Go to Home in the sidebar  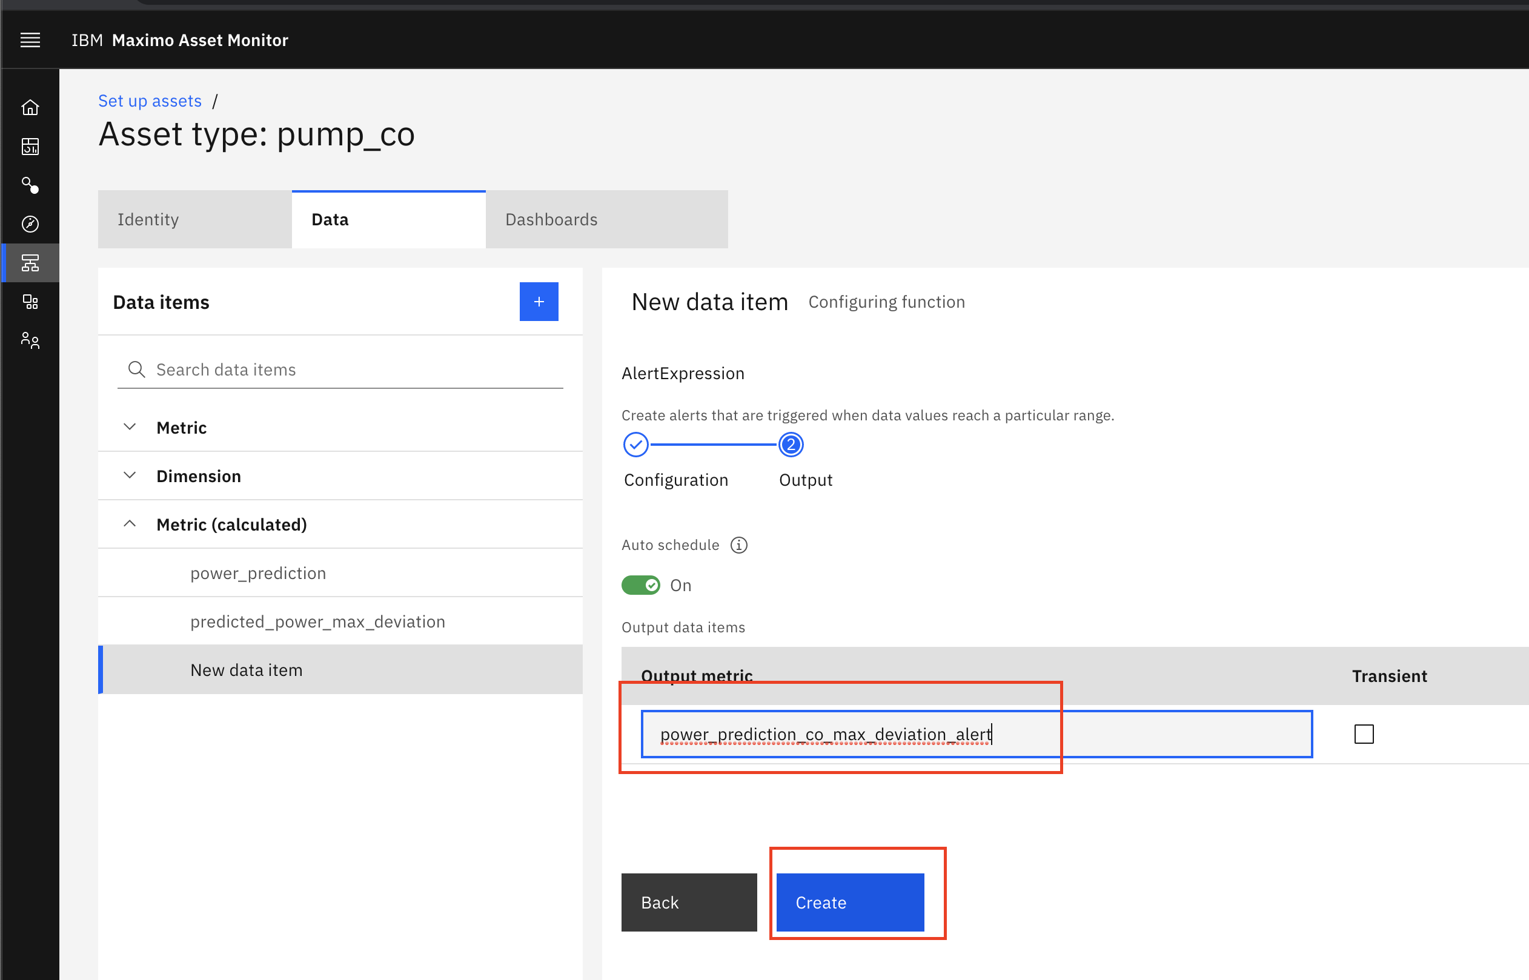(x=30, y=108)
